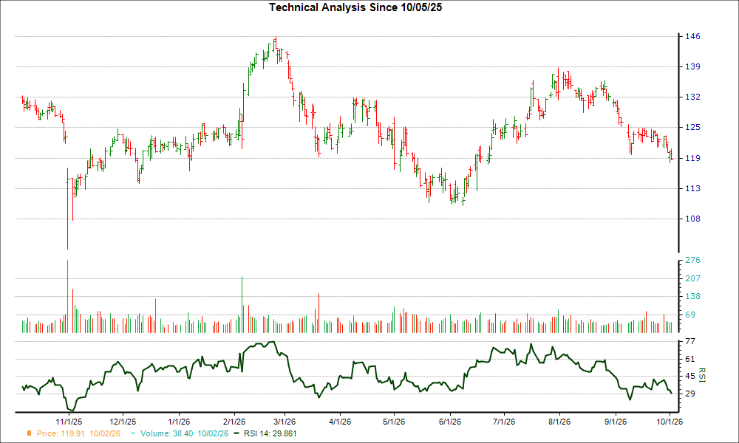The image size is (739, 443).
Task: Click the 207 volume axis label
Action: tap(692, 278)
